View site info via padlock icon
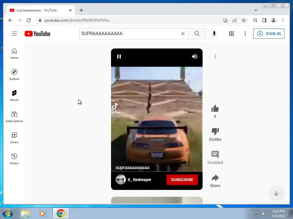Viewport: 293px width, 219px height. click(x=40, y=20)
